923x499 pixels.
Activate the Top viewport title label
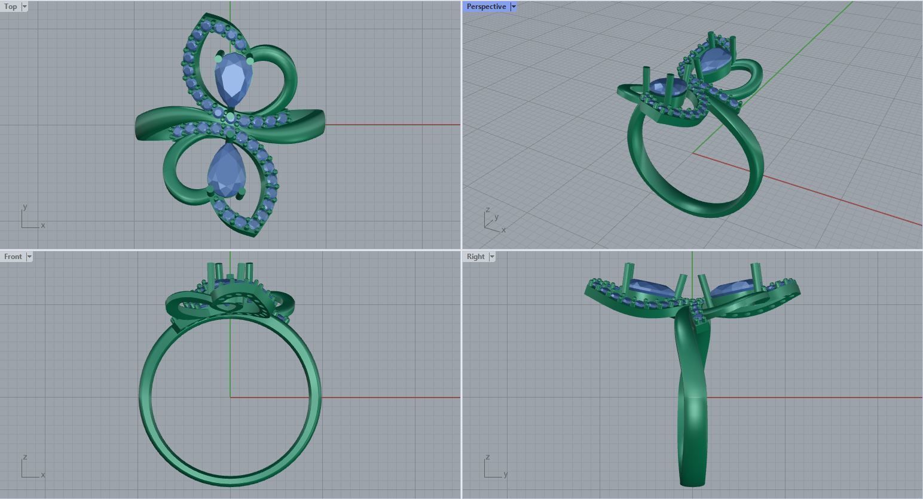(x=11, y=7)
